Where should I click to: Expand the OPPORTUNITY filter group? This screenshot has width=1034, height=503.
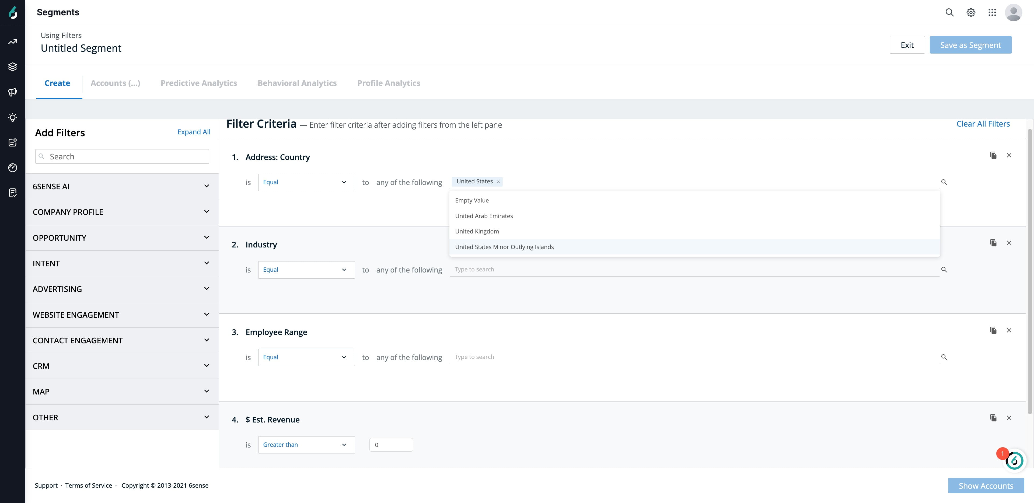(x=122, y=238)
